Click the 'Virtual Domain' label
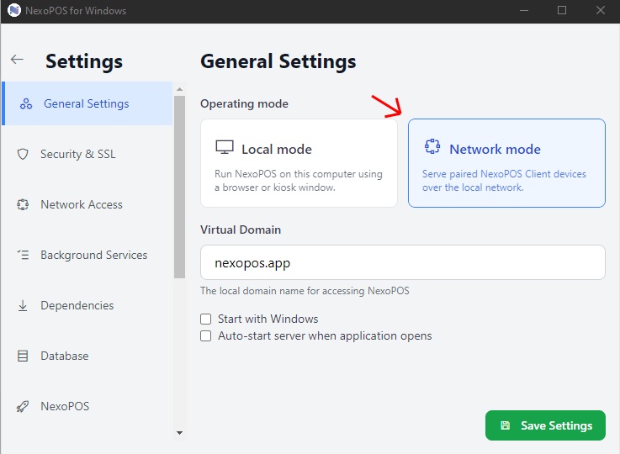 (x=241, y=230)
